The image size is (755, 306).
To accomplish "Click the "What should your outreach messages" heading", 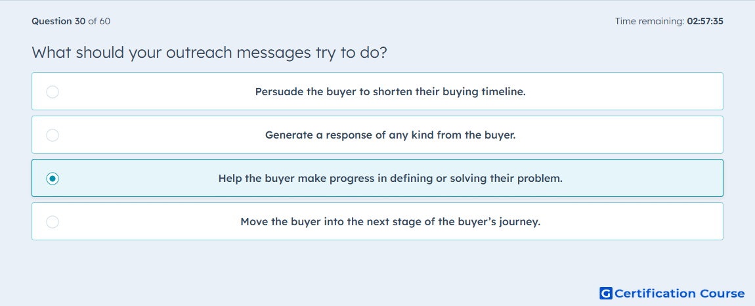I will 209,53.
